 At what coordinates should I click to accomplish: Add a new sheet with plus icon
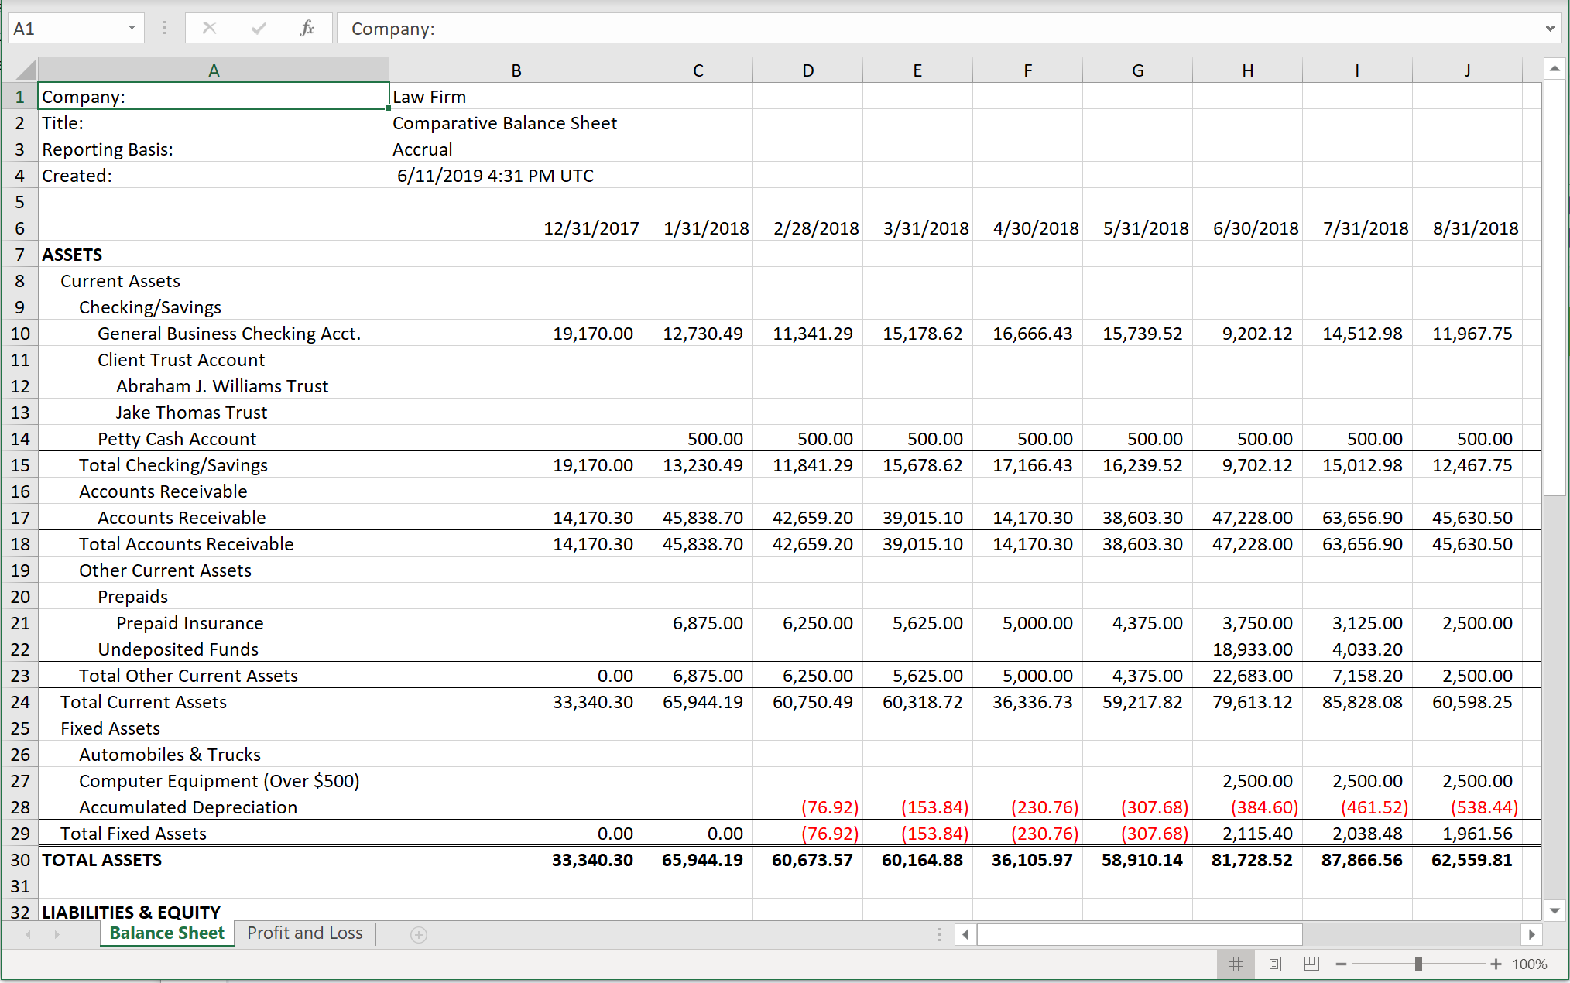click(419, 935)
